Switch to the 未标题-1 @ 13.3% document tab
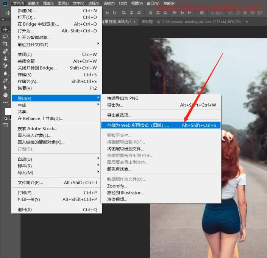 click(x=192, y=22)
